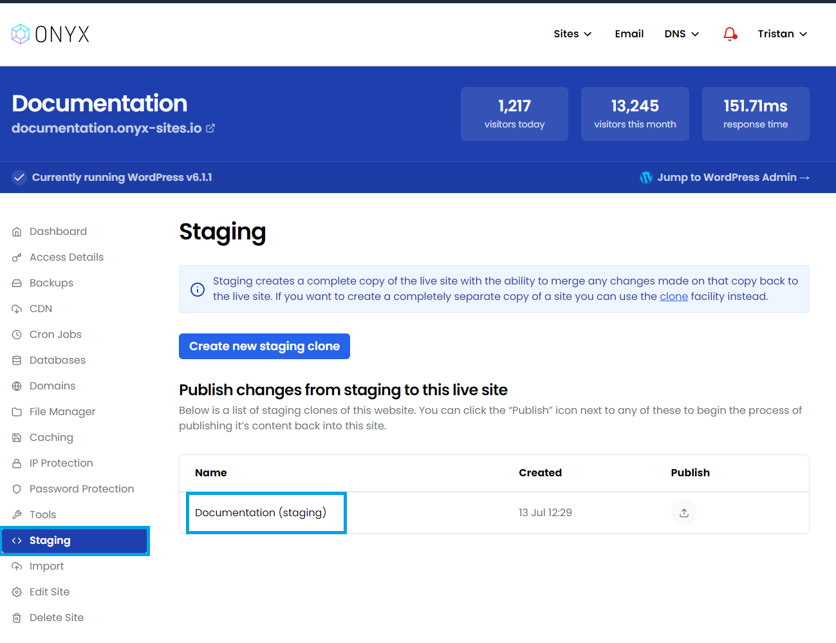The width and height of the screenshot is (836, 643).
Task: Click the CDN cloud icon
Action: click(x=17, y=309)
